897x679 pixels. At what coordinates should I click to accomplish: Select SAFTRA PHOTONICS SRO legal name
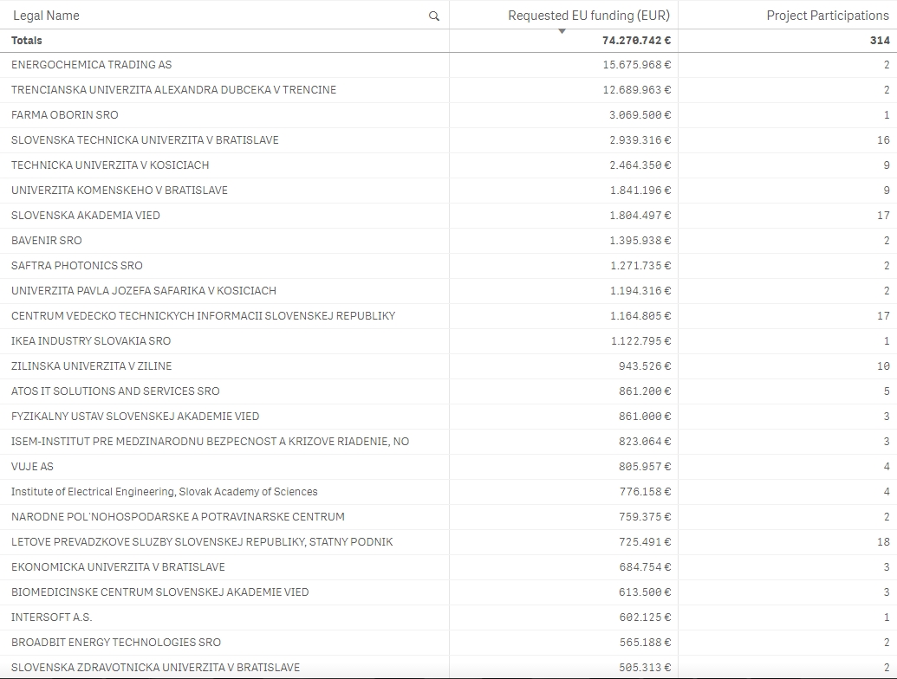click(76, 266)
